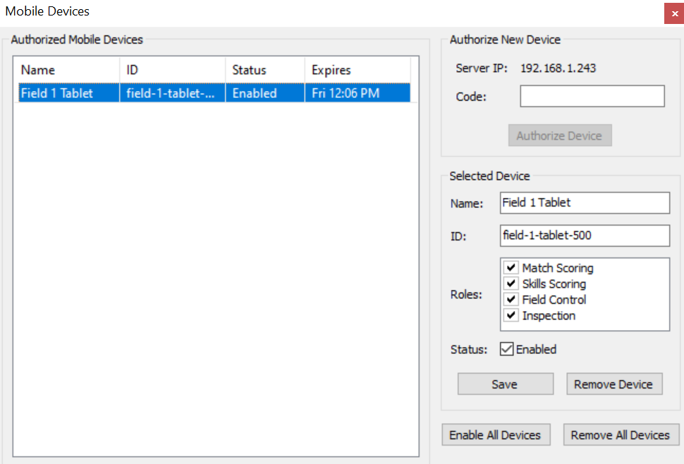Click the selected device ID field
This screenshot has height=464, width=684.
pyautogui.click(x=584, y=236)
